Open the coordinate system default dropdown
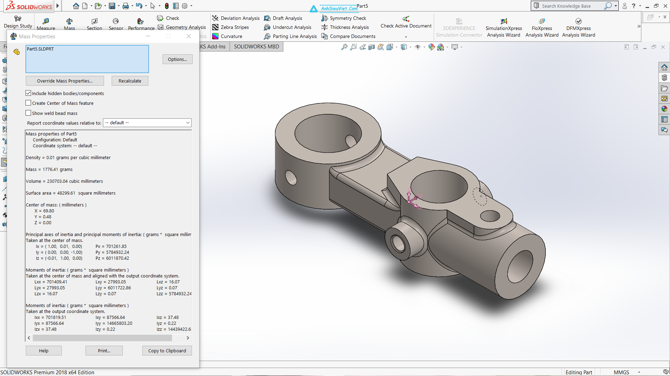Image resolution: width=670 pixels, height=376 pixels. click(147, 123)
